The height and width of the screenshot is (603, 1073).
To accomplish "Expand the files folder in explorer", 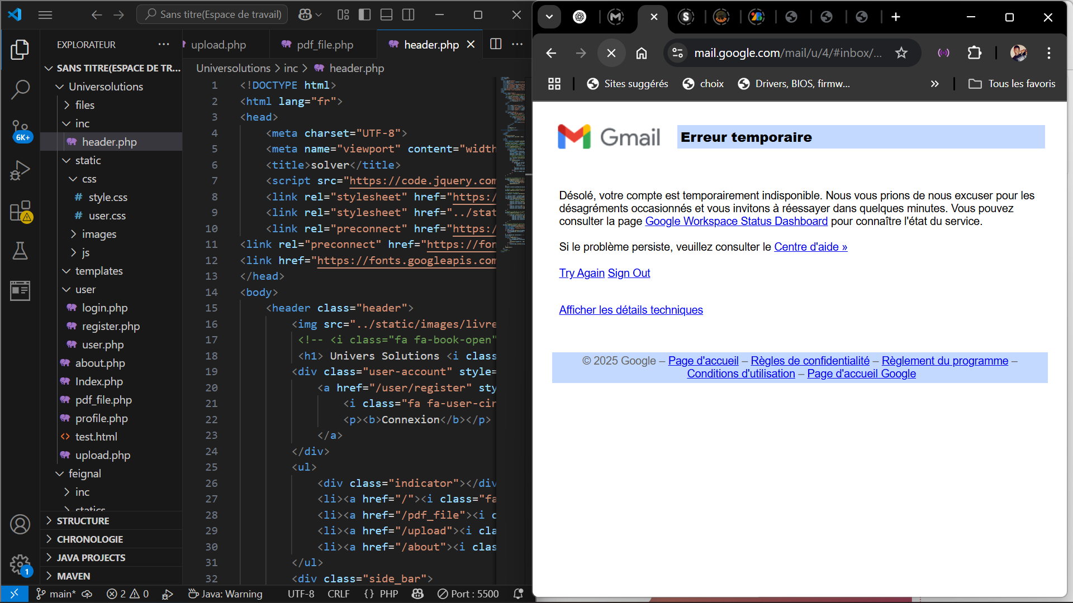I will (x=84, y=105).
